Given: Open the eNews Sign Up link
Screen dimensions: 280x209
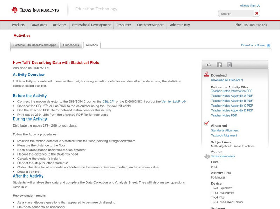Looking at the screenshot, I should coord(250,6).
